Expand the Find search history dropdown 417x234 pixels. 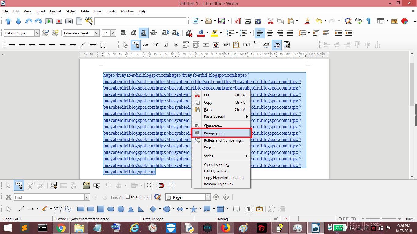[x=87, y=197]
